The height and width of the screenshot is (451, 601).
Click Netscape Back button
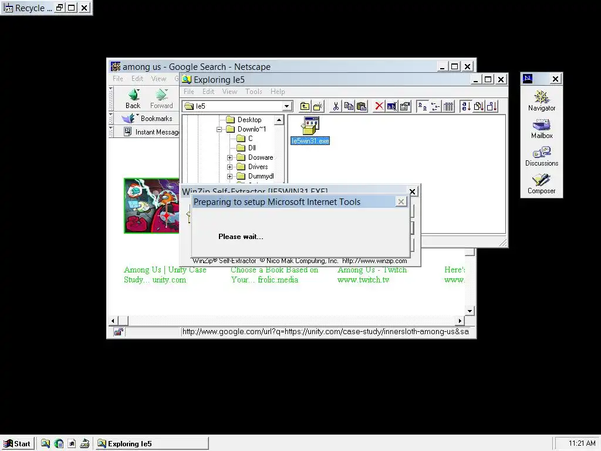(x=133, y=99)
